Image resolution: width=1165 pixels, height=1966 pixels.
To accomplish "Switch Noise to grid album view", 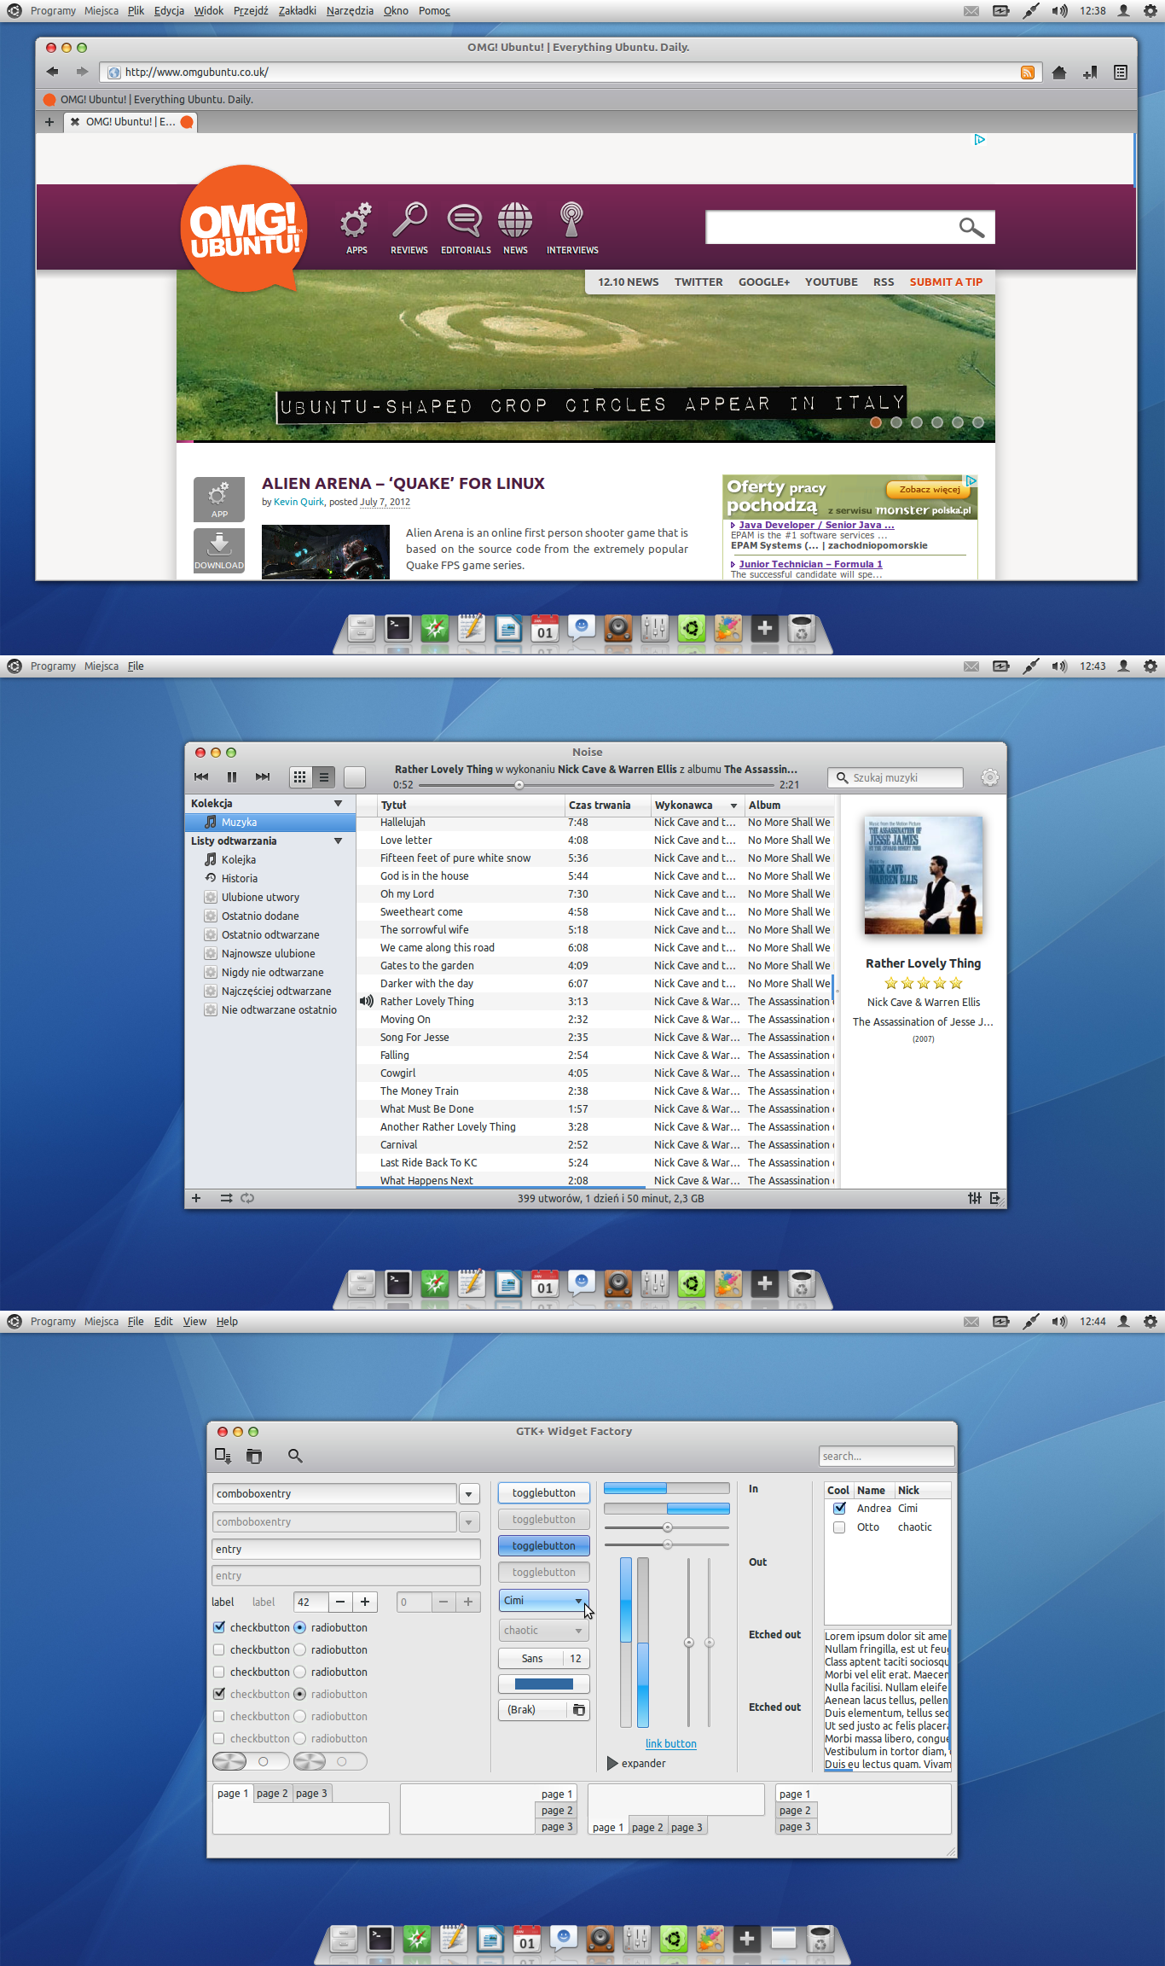I will pos(300,777).
